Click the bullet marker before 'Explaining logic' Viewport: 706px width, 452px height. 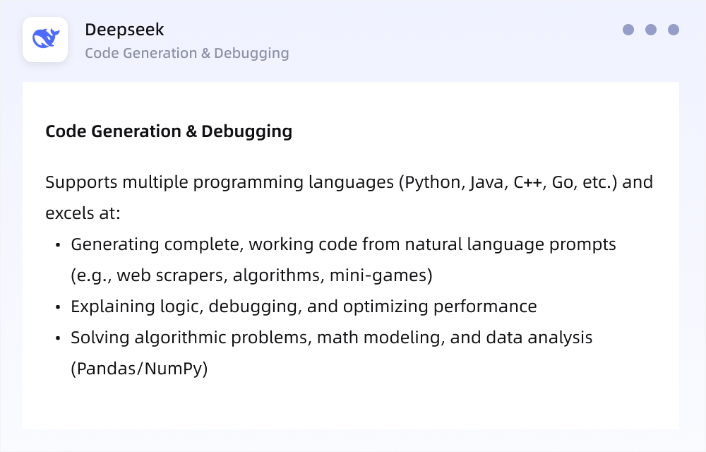coord(58,307)
